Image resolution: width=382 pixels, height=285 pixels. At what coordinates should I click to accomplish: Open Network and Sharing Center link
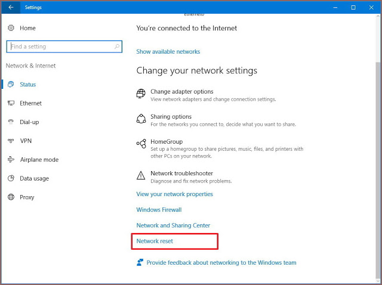click(x=173, y=225)
